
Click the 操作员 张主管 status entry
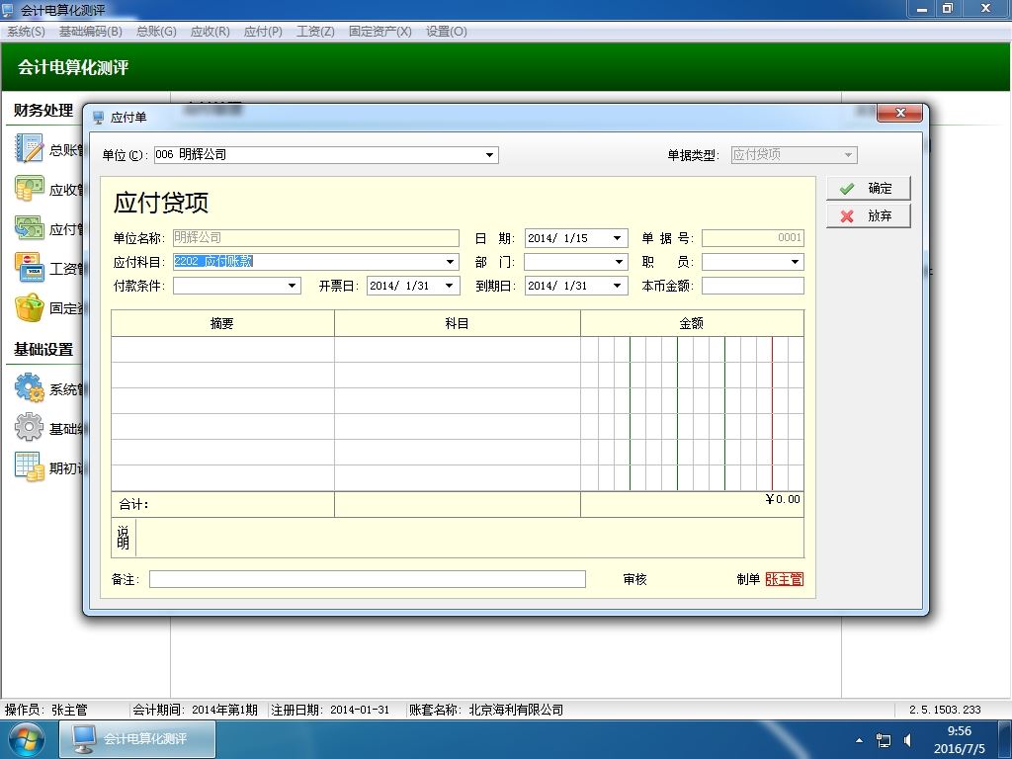(x=45, y=710)
